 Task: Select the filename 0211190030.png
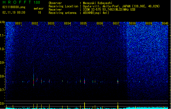pyautogui.click(x=14, y=7)
